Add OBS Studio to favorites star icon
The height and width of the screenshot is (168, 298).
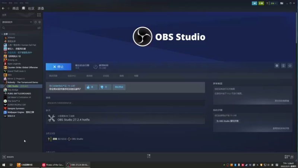[x=290, y=66]
